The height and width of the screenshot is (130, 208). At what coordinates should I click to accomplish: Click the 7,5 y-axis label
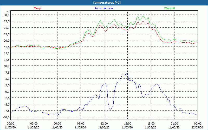point(7,73)
